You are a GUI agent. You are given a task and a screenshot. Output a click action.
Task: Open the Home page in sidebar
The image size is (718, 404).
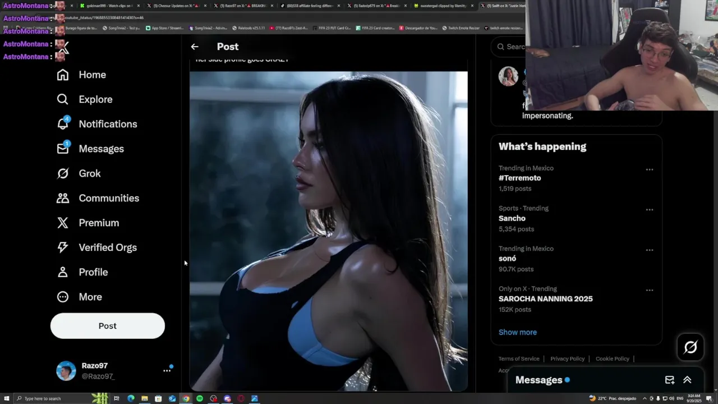(x=81, y=75)
